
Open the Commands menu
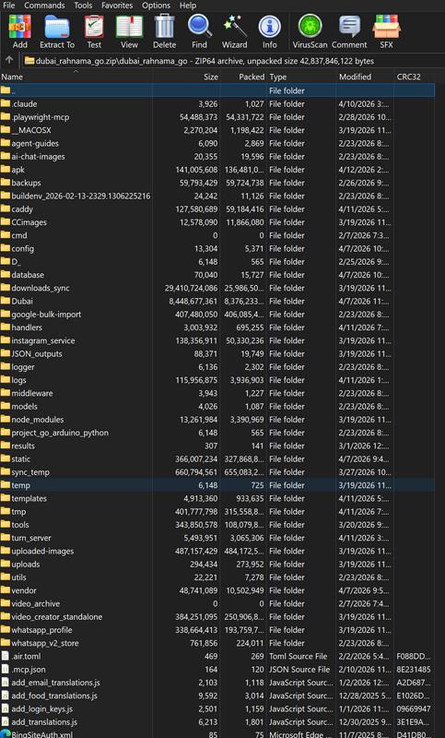[44, 6]
